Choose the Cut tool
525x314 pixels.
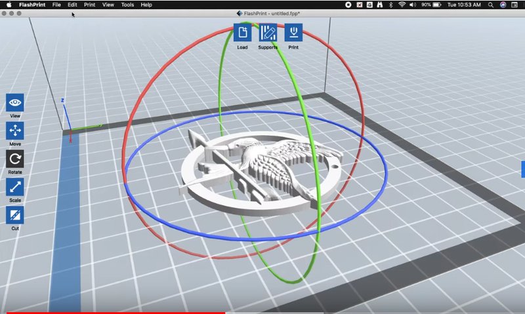pyautogui.click(x=15, y=215)
